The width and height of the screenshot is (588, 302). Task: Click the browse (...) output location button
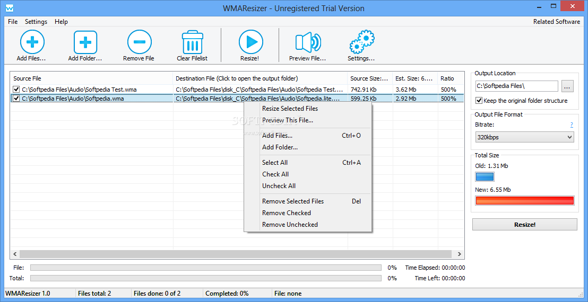point(567,86)
